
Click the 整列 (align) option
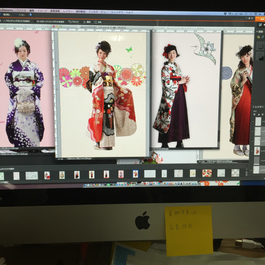point(87,22)
